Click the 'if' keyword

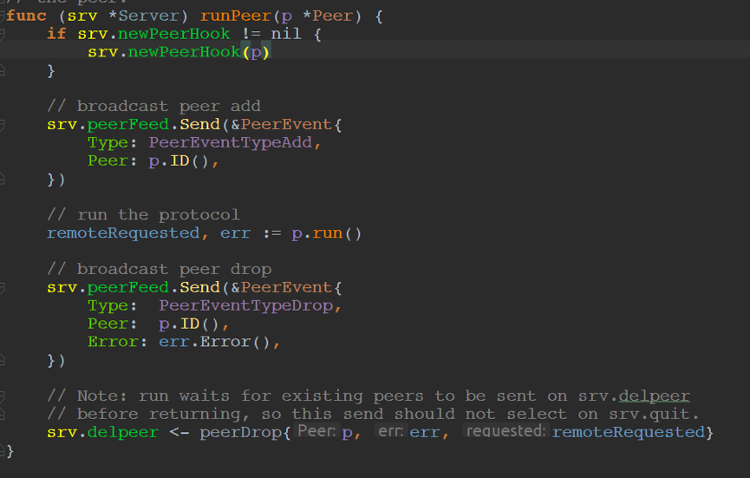point(56,34)
